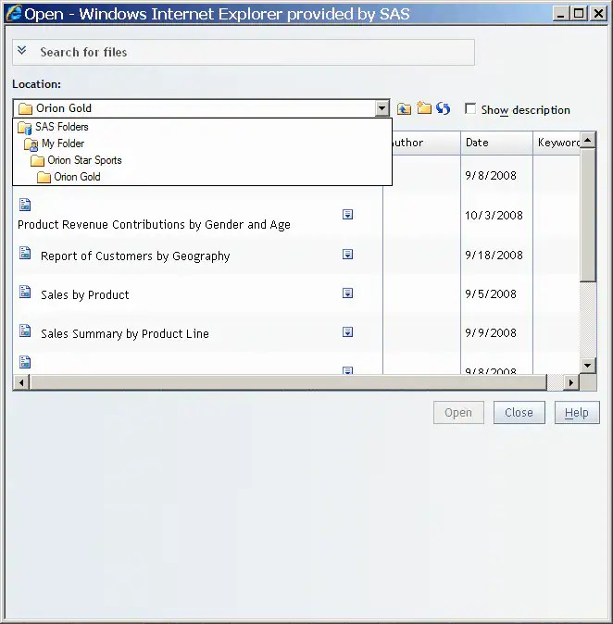The height and width of the screenshot is (624, 613).
Task: Open actions menu for Sales by Product row
Action: click(347, 293)
